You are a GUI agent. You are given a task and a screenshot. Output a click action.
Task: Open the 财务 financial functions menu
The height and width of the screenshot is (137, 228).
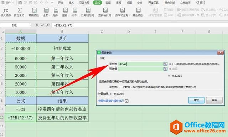56,12
